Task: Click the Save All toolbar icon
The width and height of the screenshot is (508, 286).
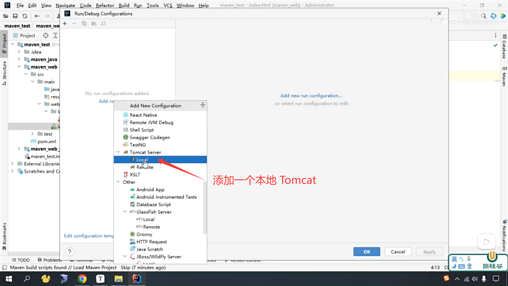Action: pyautogui.click(x=15, y=16)
